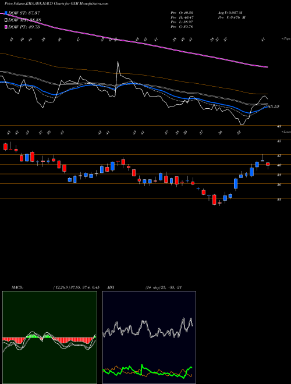Click the 'Pre C: 39.78' close value

182,27
